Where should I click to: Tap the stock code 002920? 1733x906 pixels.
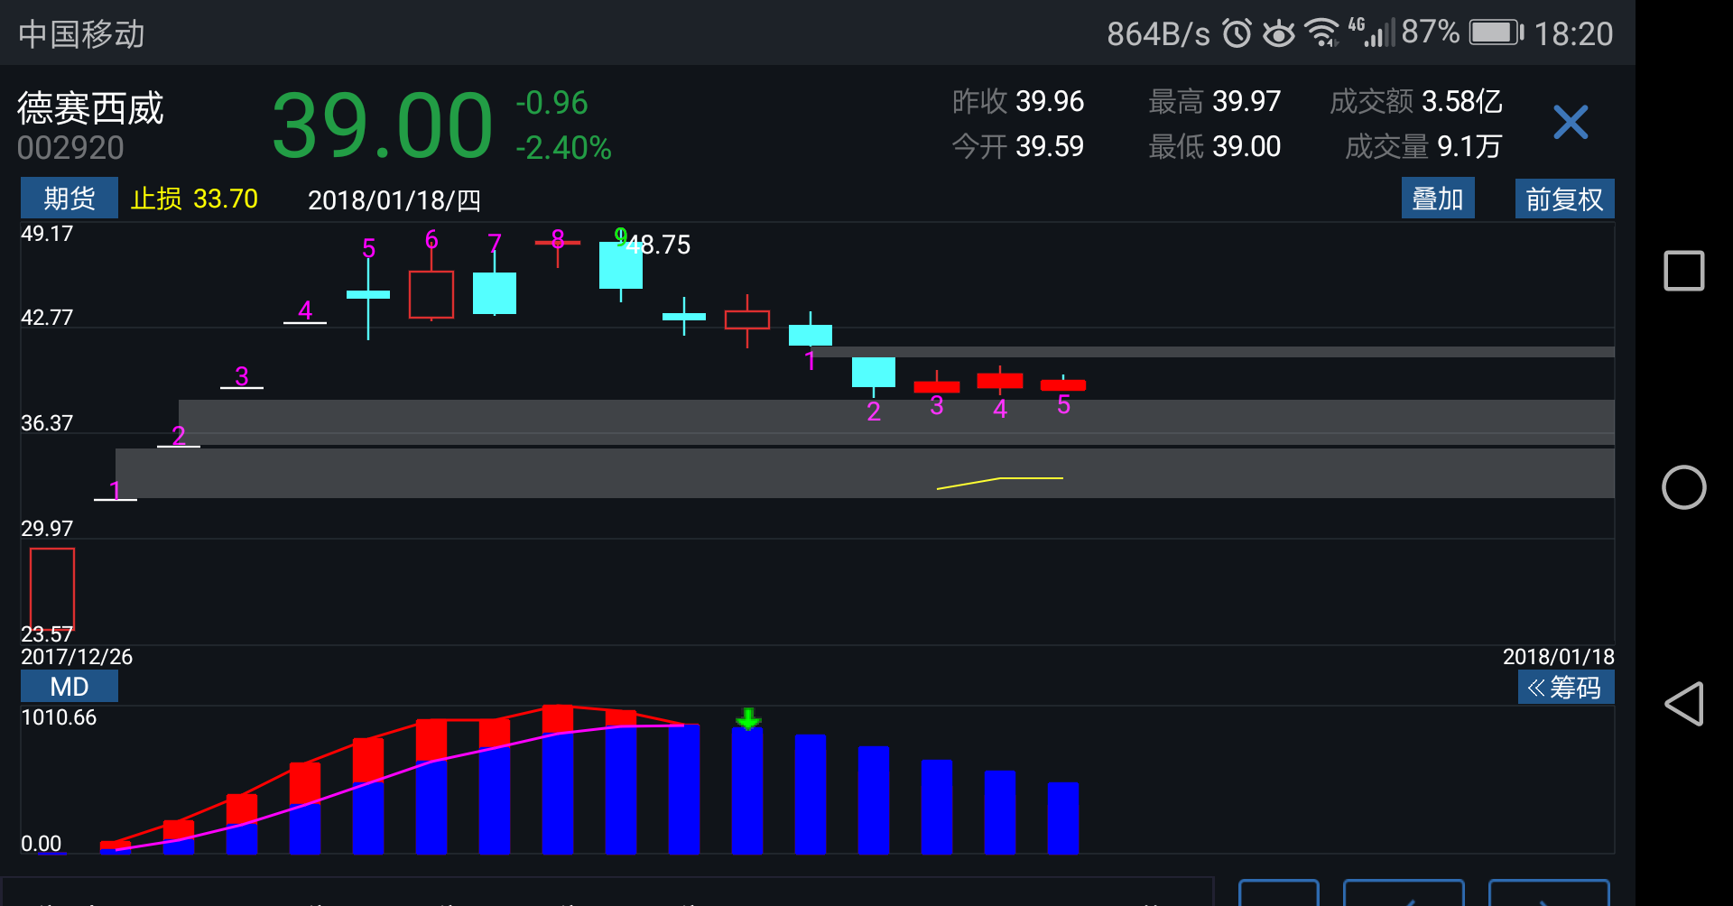[x=70, y=148]
